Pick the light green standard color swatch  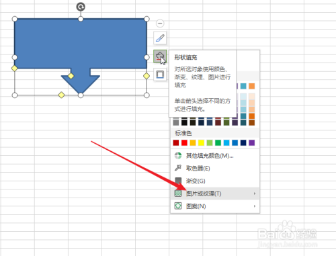point(210,142)
